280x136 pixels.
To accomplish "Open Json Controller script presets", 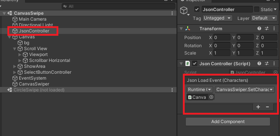I will pos(267,63).
